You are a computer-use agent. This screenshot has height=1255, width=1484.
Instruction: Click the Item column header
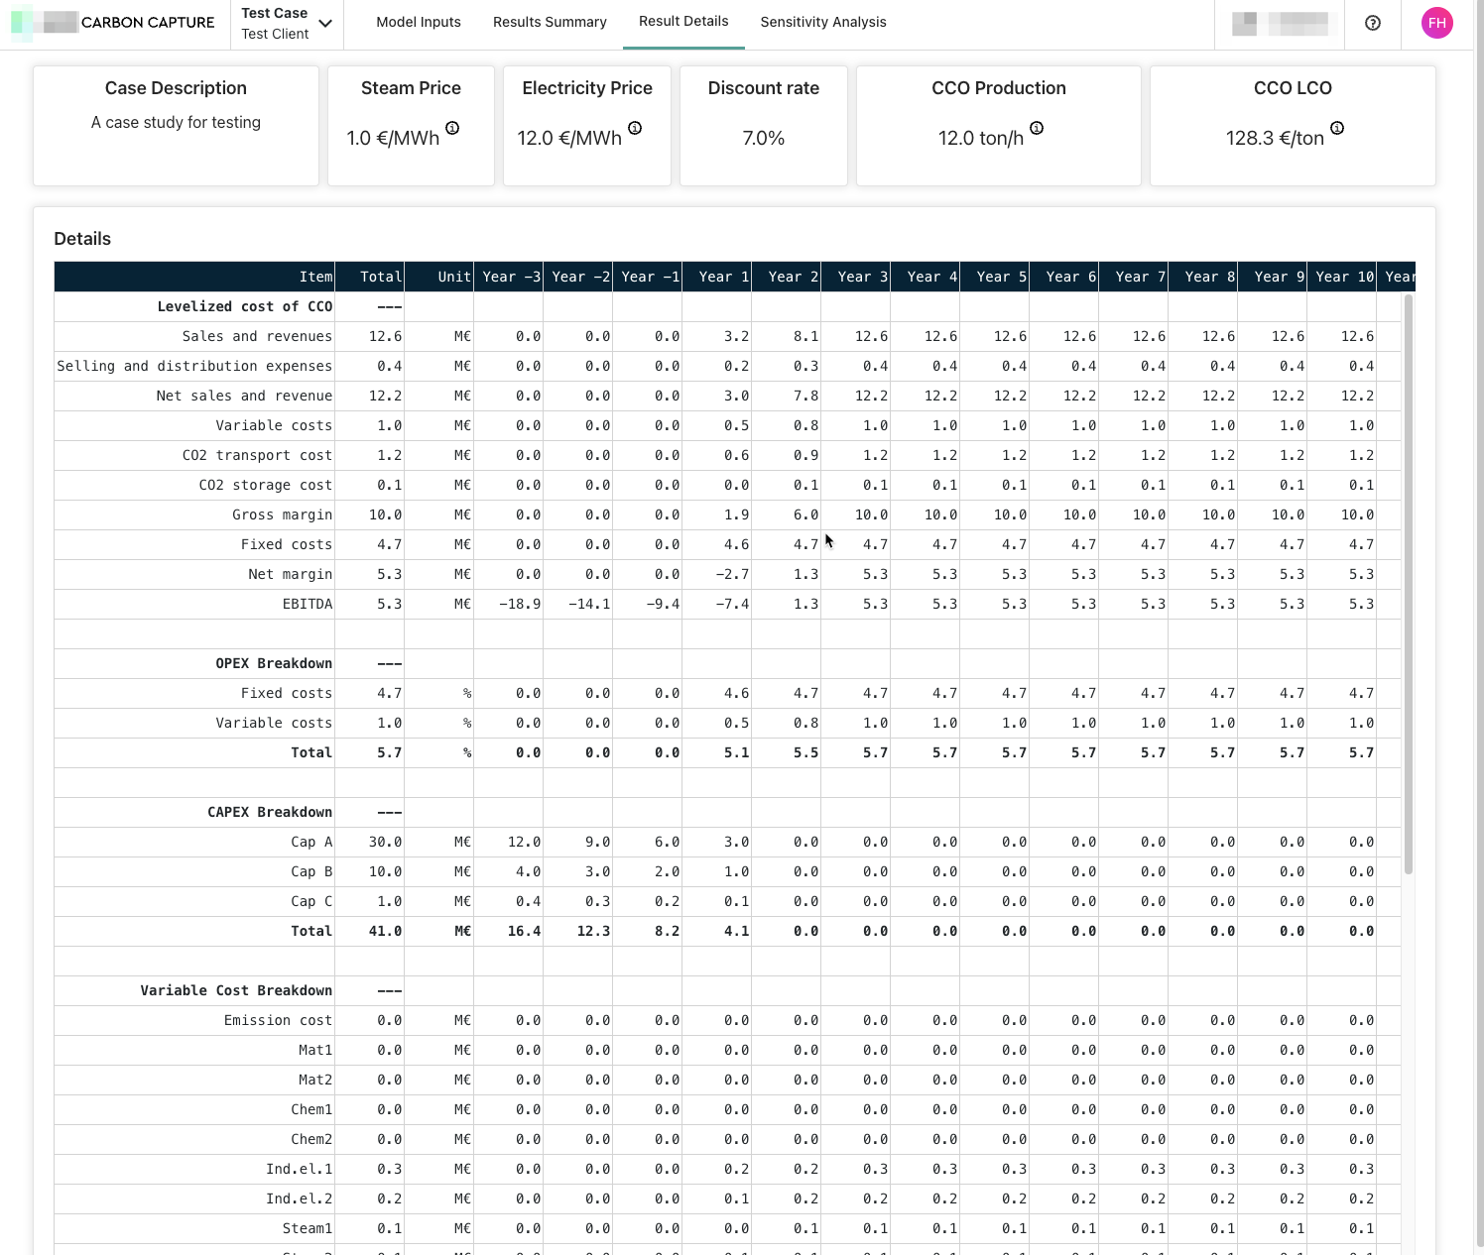[315, 277]
